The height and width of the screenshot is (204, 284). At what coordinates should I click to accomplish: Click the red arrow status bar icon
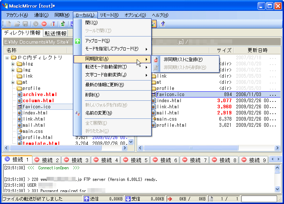[x=170, y=199]
